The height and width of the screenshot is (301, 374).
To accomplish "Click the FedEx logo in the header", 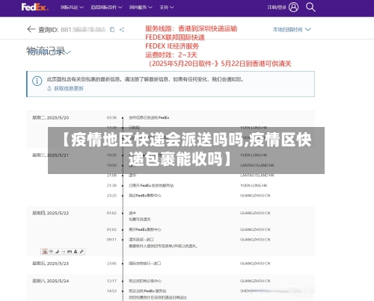I will coord(34,7).
